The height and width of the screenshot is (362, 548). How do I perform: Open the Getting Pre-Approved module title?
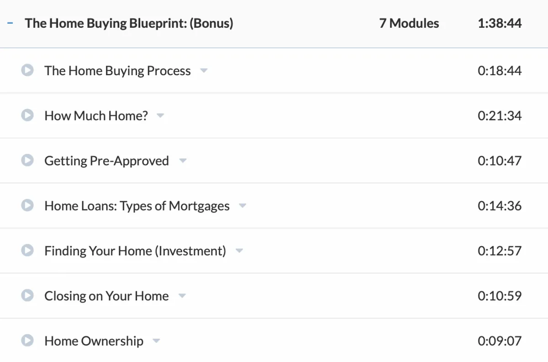106,160
